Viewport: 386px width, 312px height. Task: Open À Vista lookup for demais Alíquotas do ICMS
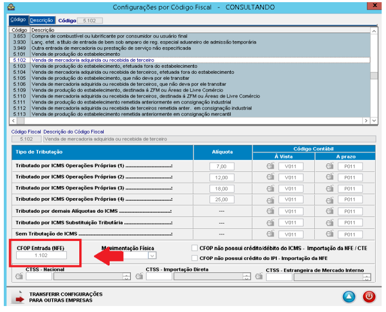coord(270,211)
